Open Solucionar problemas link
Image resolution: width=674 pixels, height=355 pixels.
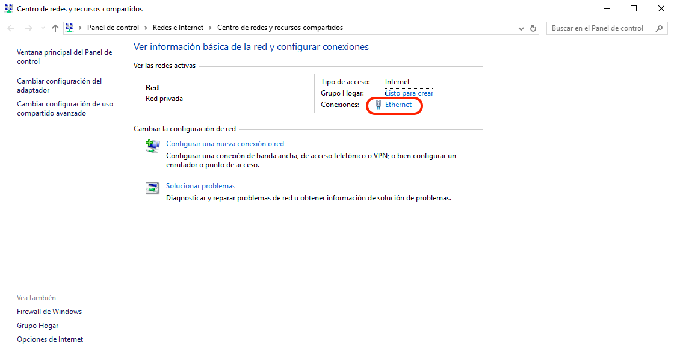201,186
